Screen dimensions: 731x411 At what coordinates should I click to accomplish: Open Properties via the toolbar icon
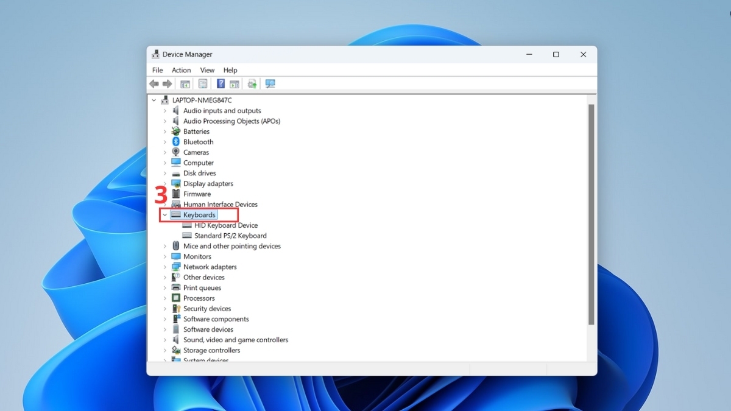click(x=202, y=83)
